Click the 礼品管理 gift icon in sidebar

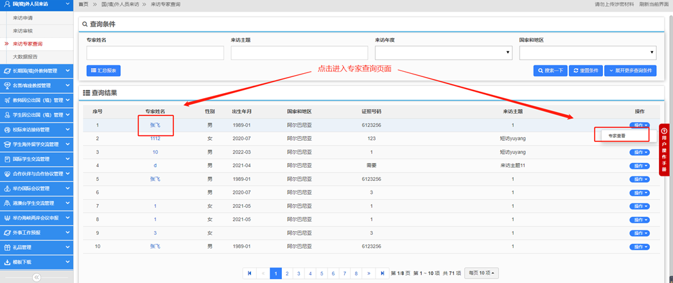point(6,246)
